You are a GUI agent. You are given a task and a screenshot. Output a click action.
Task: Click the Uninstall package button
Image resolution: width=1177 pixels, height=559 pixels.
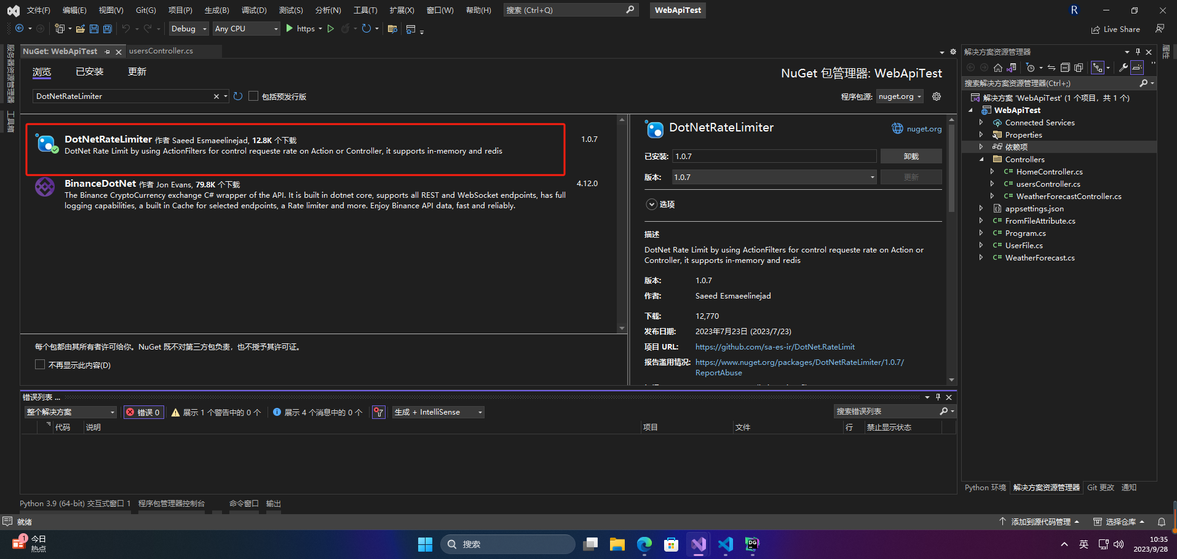(911, 156)
